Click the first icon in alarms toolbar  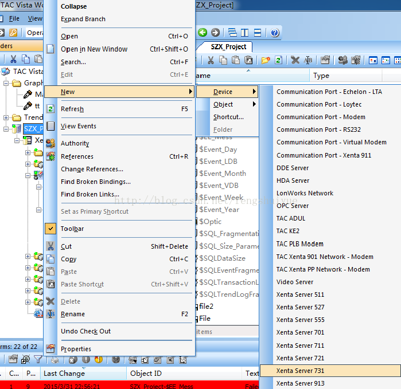[13, 360]
